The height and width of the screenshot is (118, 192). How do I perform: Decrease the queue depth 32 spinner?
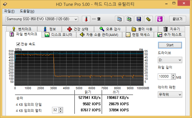pyautogui.click(x=61, y=111)
